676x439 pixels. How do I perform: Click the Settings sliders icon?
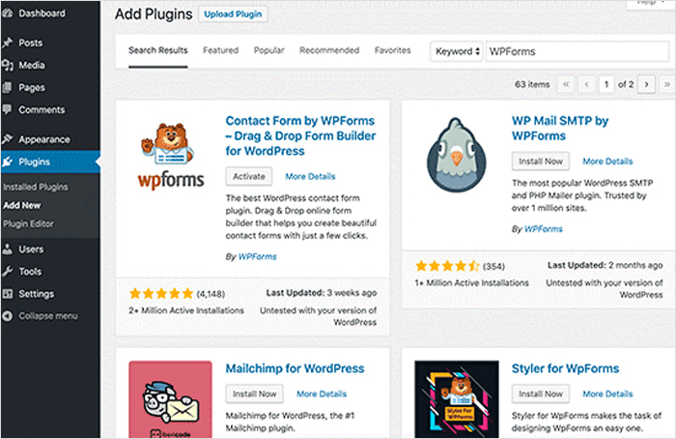click(x=7, y=294)
